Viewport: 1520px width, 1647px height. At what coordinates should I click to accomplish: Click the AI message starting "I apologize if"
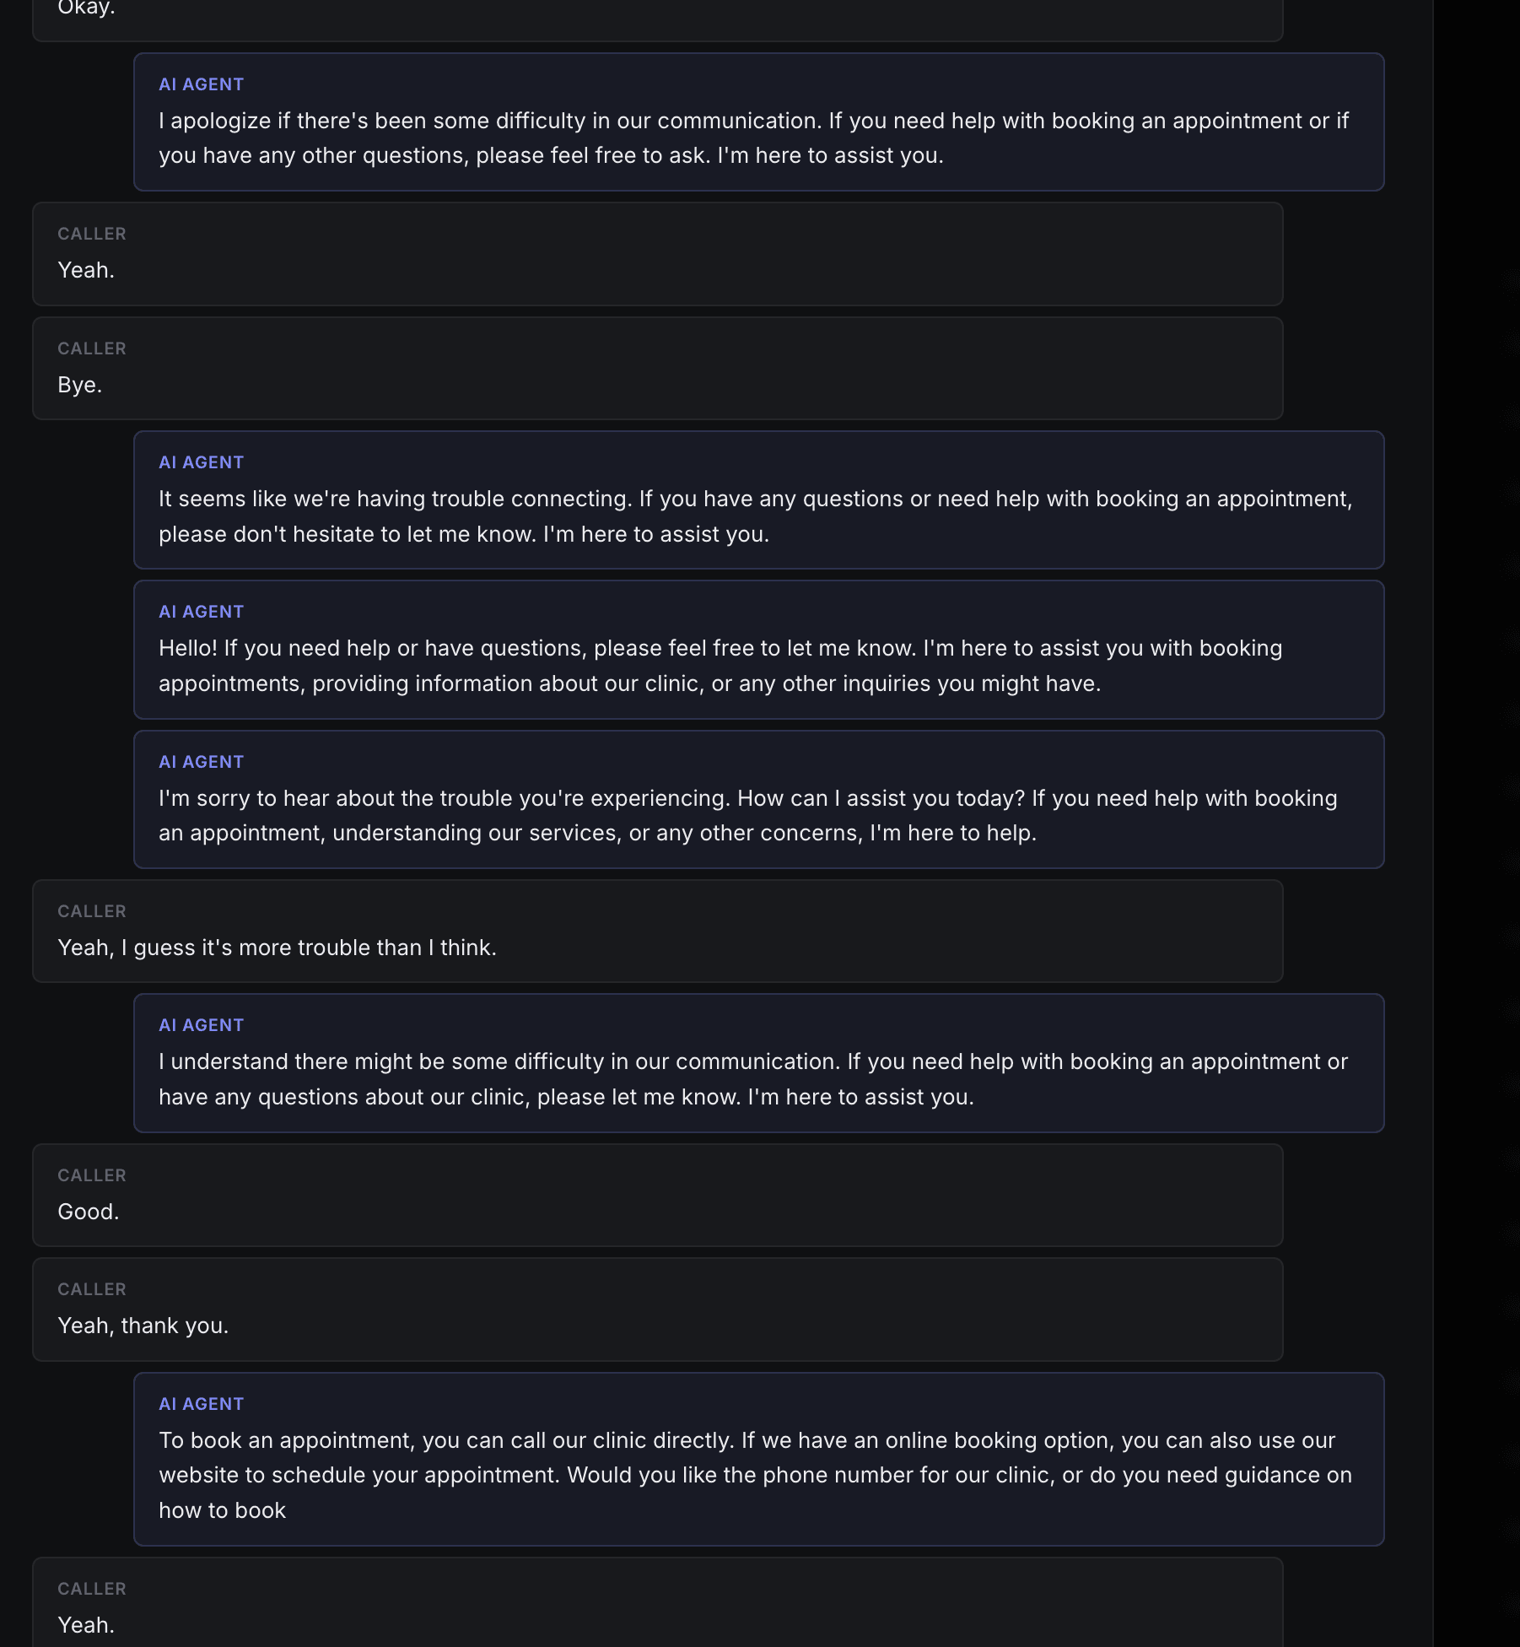coord(758,121)
